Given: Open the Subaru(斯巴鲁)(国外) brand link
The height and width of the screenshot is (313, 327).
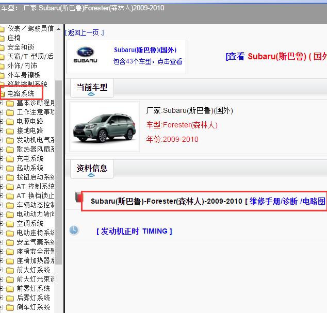Looking at the screenshot, I should (145, 50).
